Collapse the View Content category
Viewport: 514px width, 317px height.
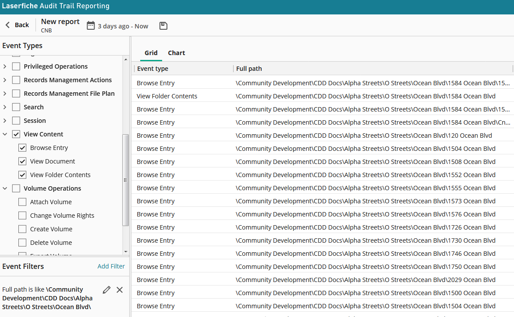click(x=5, y=134)
